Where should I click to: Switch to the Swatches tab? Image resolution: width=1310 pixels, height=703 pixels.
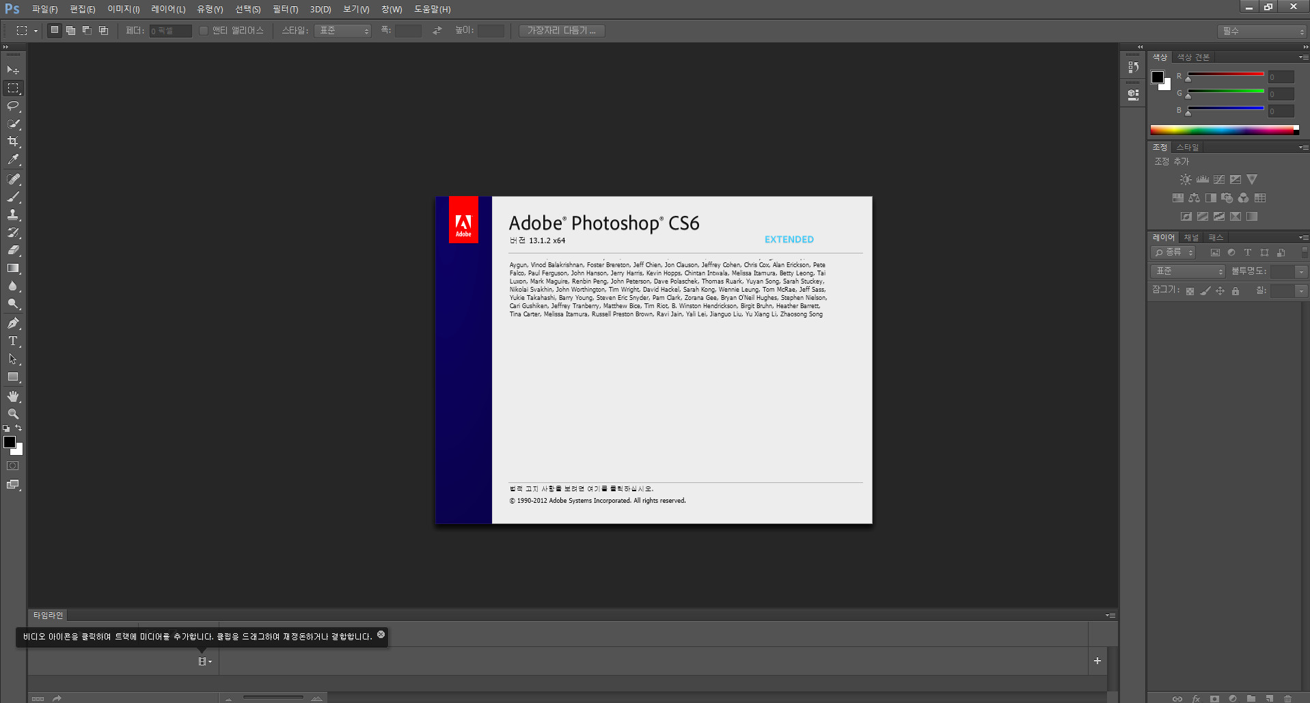tap(1193, 57)
